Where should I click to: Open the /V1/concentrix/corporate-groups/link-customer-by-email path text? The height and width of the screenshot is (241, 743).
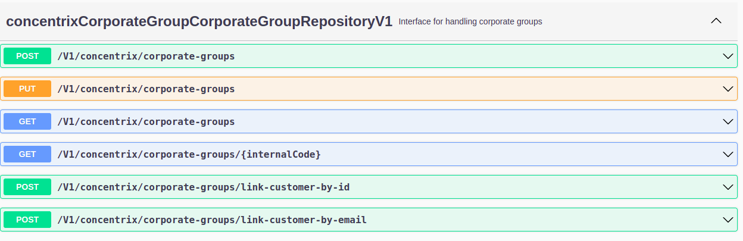pos(212,220)
